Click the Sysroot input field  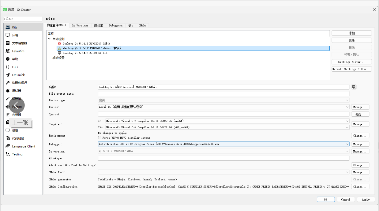[223, 114]
